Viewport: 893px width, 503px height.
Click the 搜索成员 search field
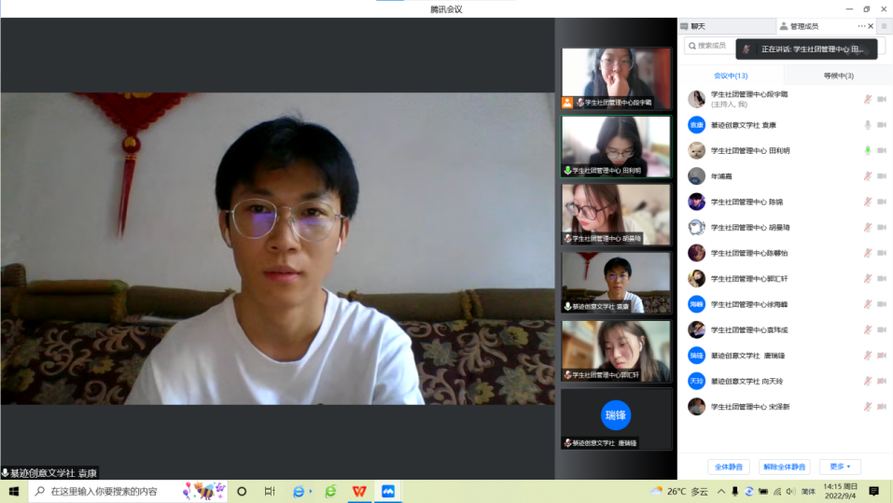pyautogui.click(x=709, y=46)
